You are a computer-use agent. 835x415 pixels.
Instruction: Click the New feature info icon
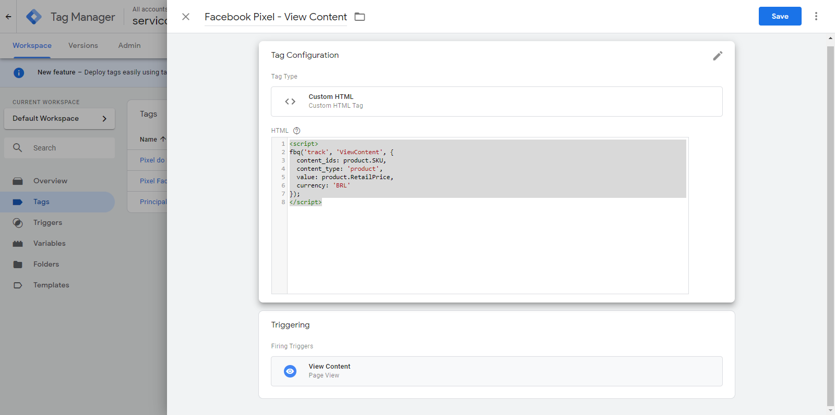point(19,72)
